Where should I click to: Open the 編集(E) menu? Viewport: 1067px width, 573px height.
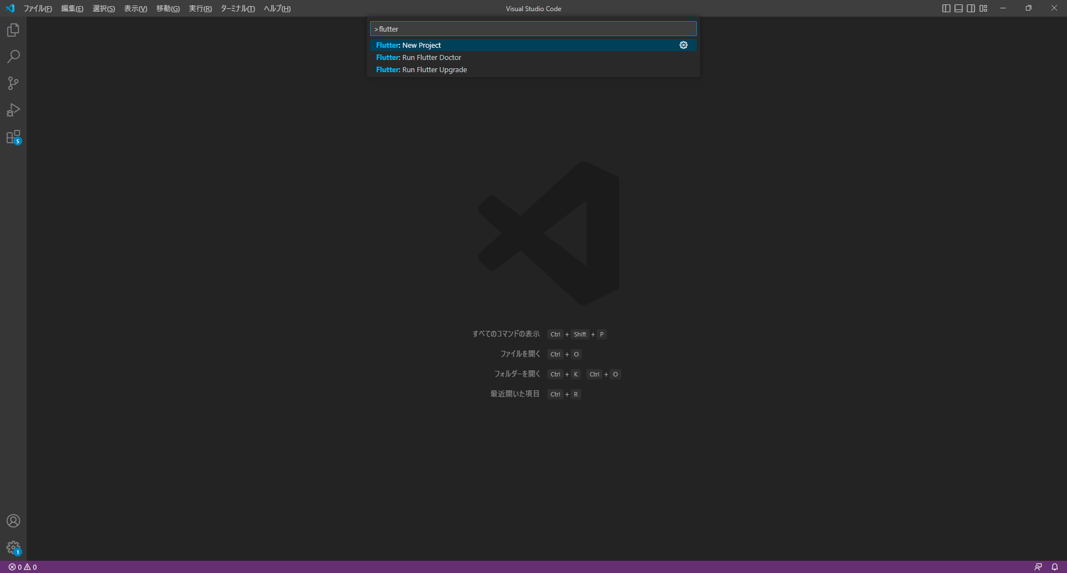pos(72,8)
